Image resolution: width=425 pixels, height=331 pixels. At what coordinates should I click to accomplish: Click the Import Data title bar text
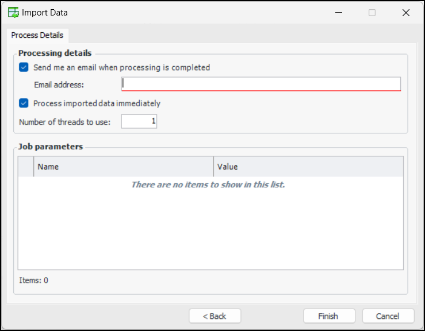(x=44, y=12)
